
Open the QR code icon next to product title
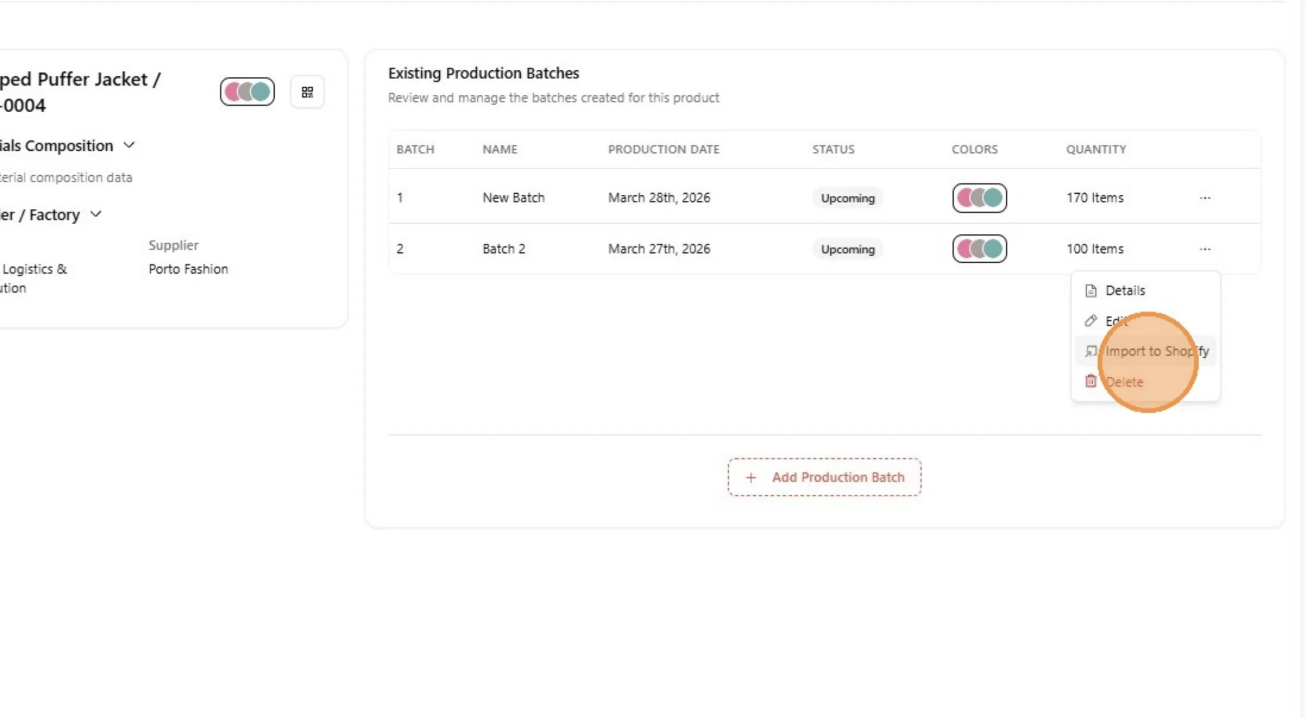tap(307, 92)
